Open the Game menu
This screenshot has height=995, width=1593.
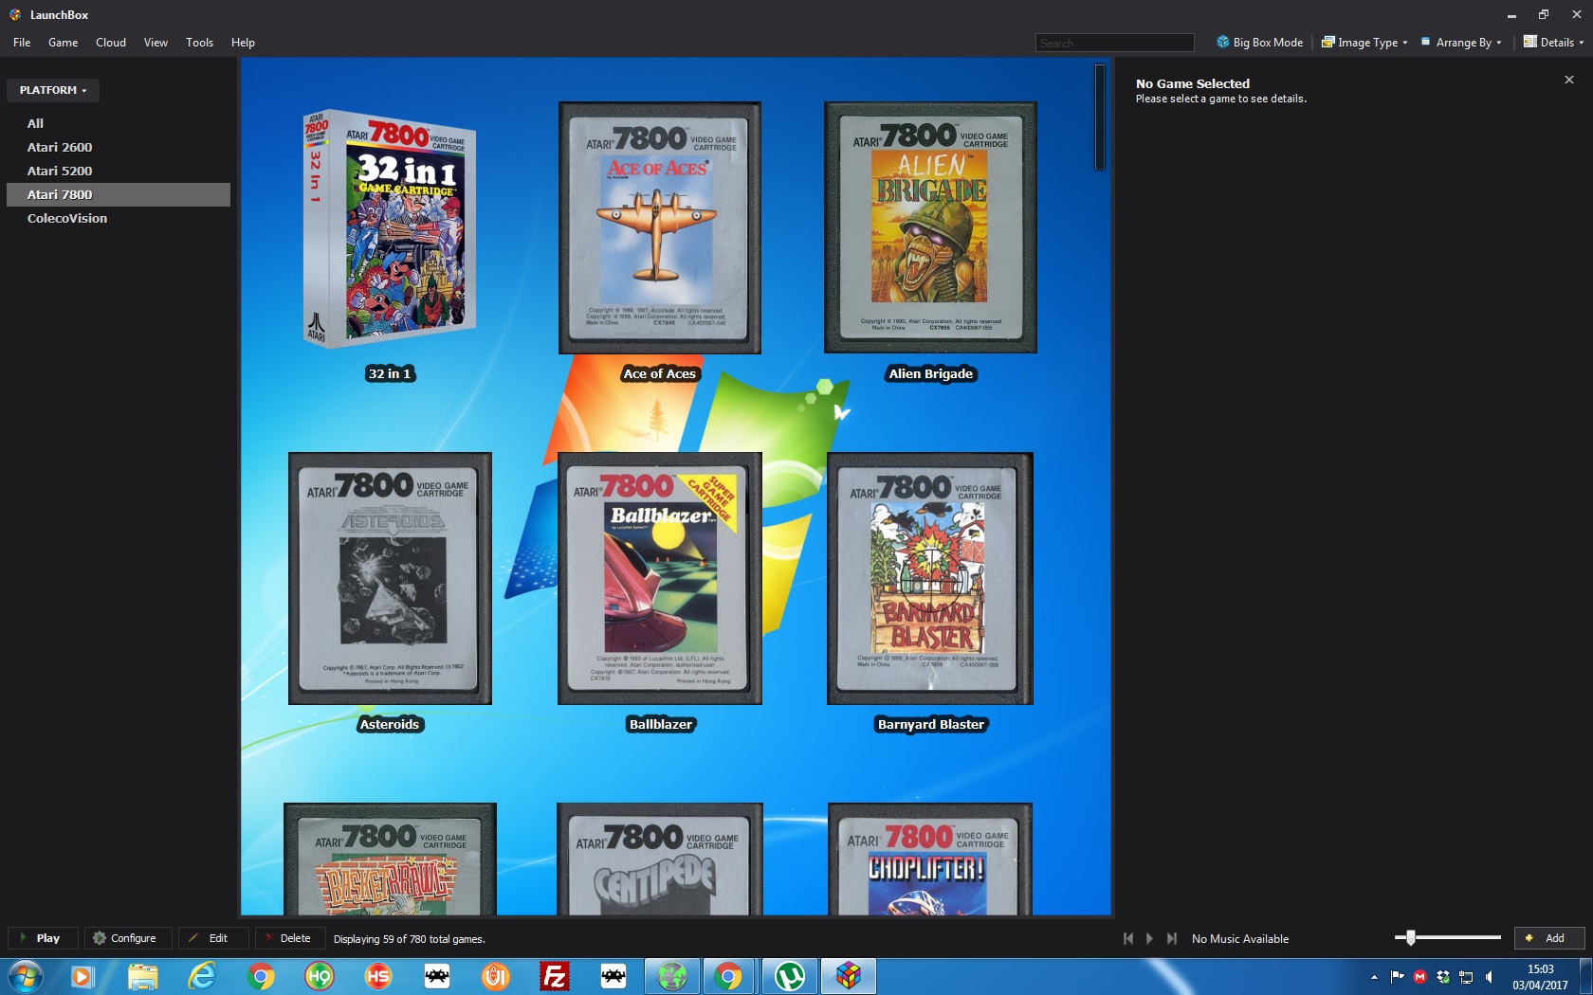(63, 43)
